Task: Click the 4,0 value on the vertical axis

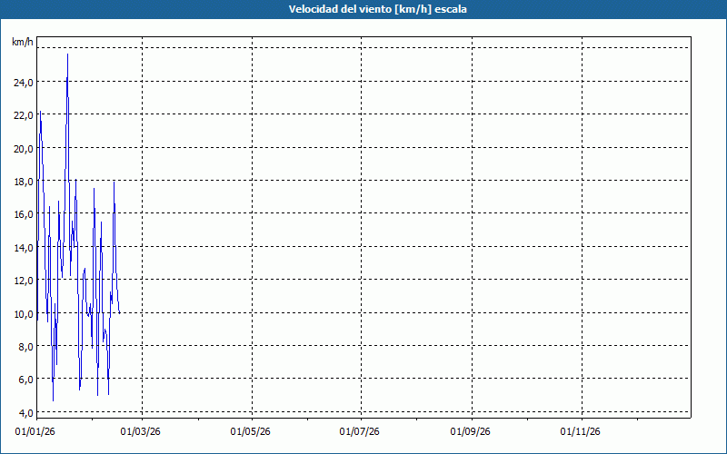Action: [26, 413]
